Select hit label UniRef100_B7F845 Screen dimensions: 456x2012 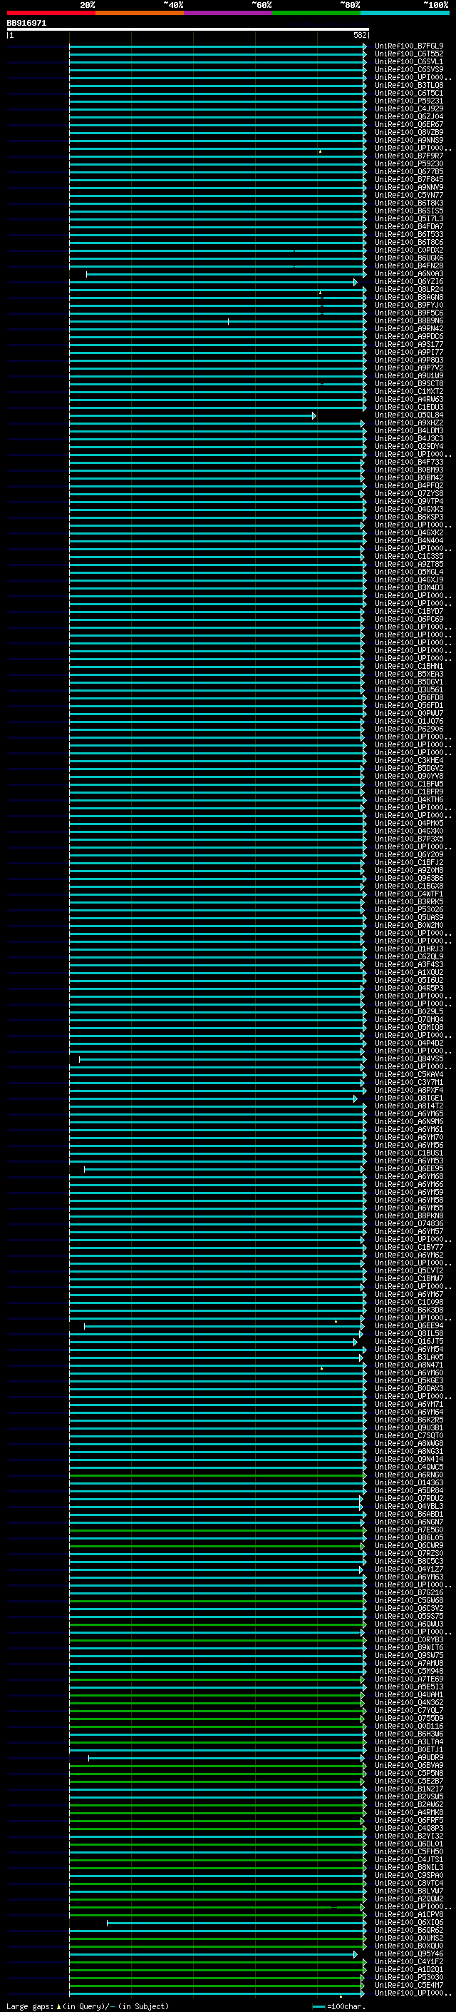(x=408, y=179)
